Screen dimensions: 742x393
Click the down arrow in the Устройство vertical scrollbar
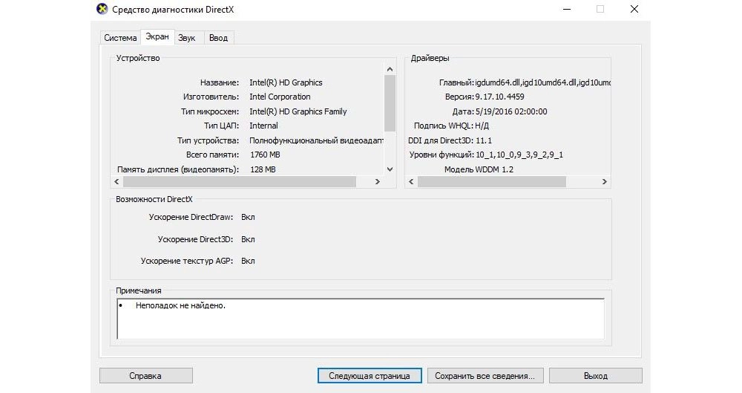pos(390,169)
